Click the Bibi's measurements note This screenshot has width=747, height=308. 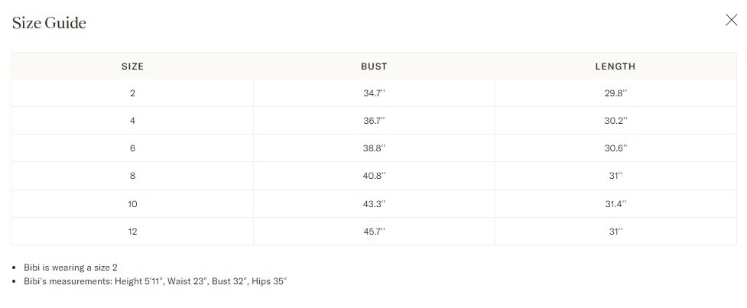point(154,281)
